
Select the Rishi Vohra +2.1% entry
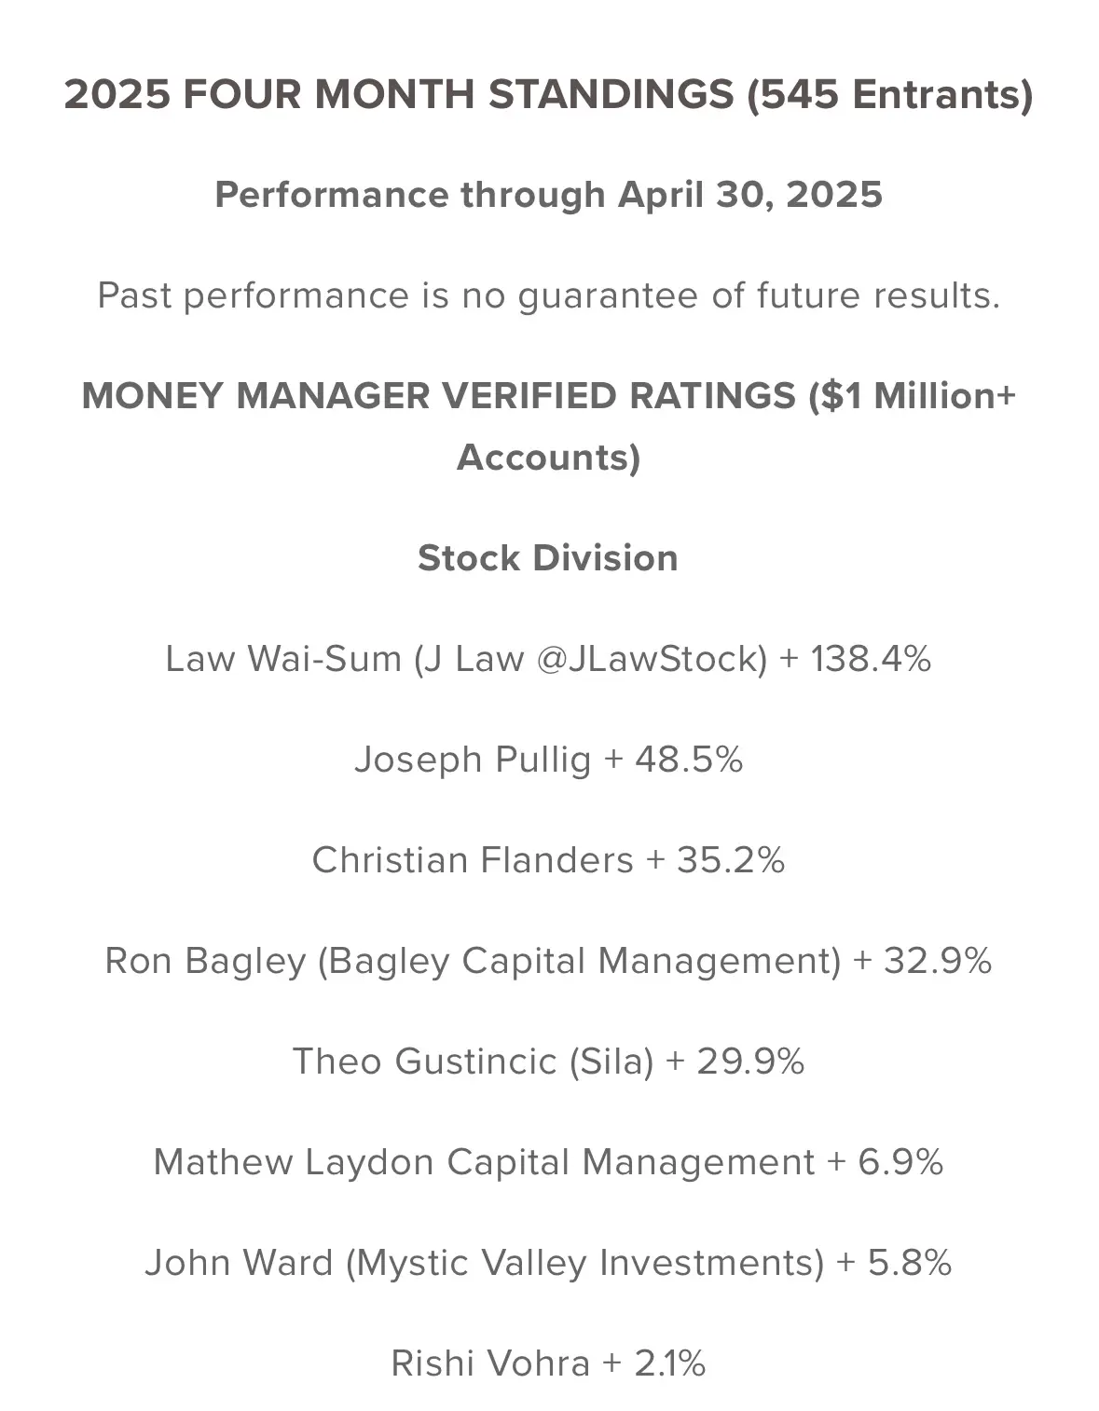[x=548, y=1363]
